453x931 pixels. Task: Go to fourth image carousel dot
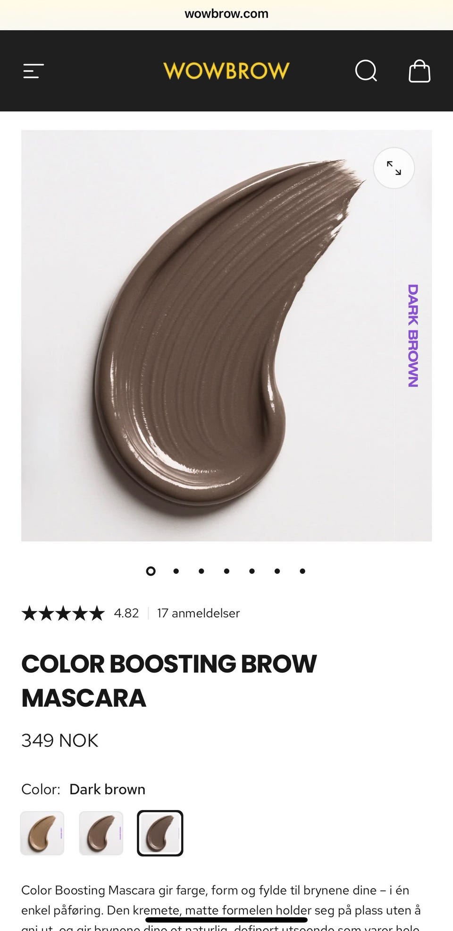226,571
